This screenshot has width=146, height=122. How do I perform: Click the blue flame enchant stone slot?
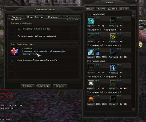(97, 53)
